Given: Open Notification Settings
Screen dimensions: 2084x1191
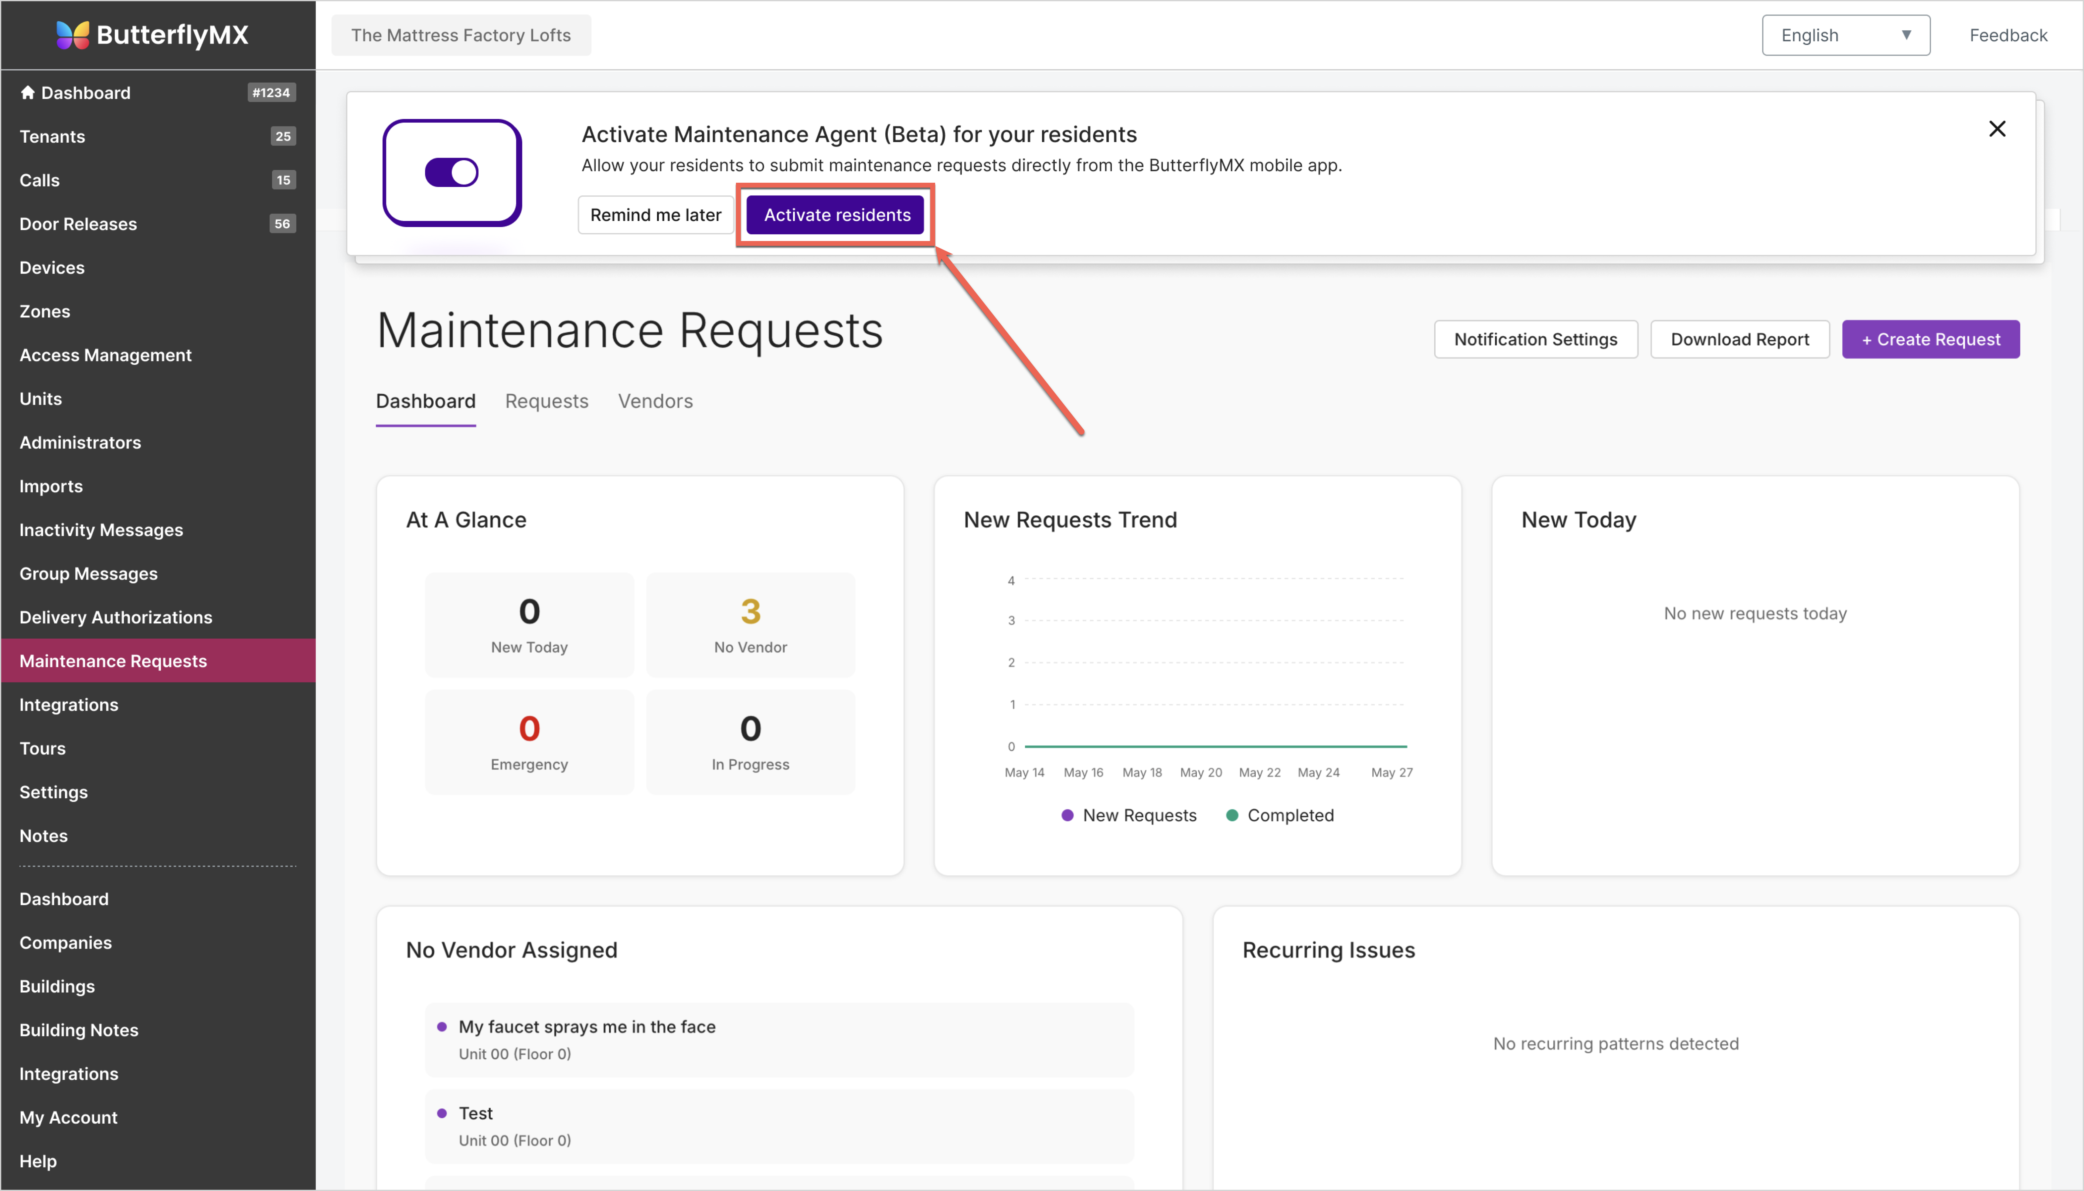Looking at the screenshot, I should click(x=1535, y=339).
